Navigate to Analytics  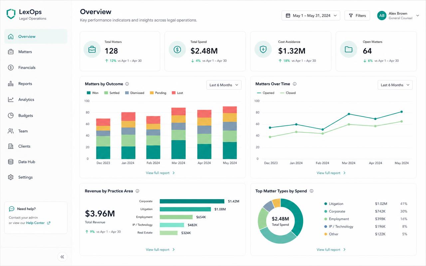(x=36, y=99)
